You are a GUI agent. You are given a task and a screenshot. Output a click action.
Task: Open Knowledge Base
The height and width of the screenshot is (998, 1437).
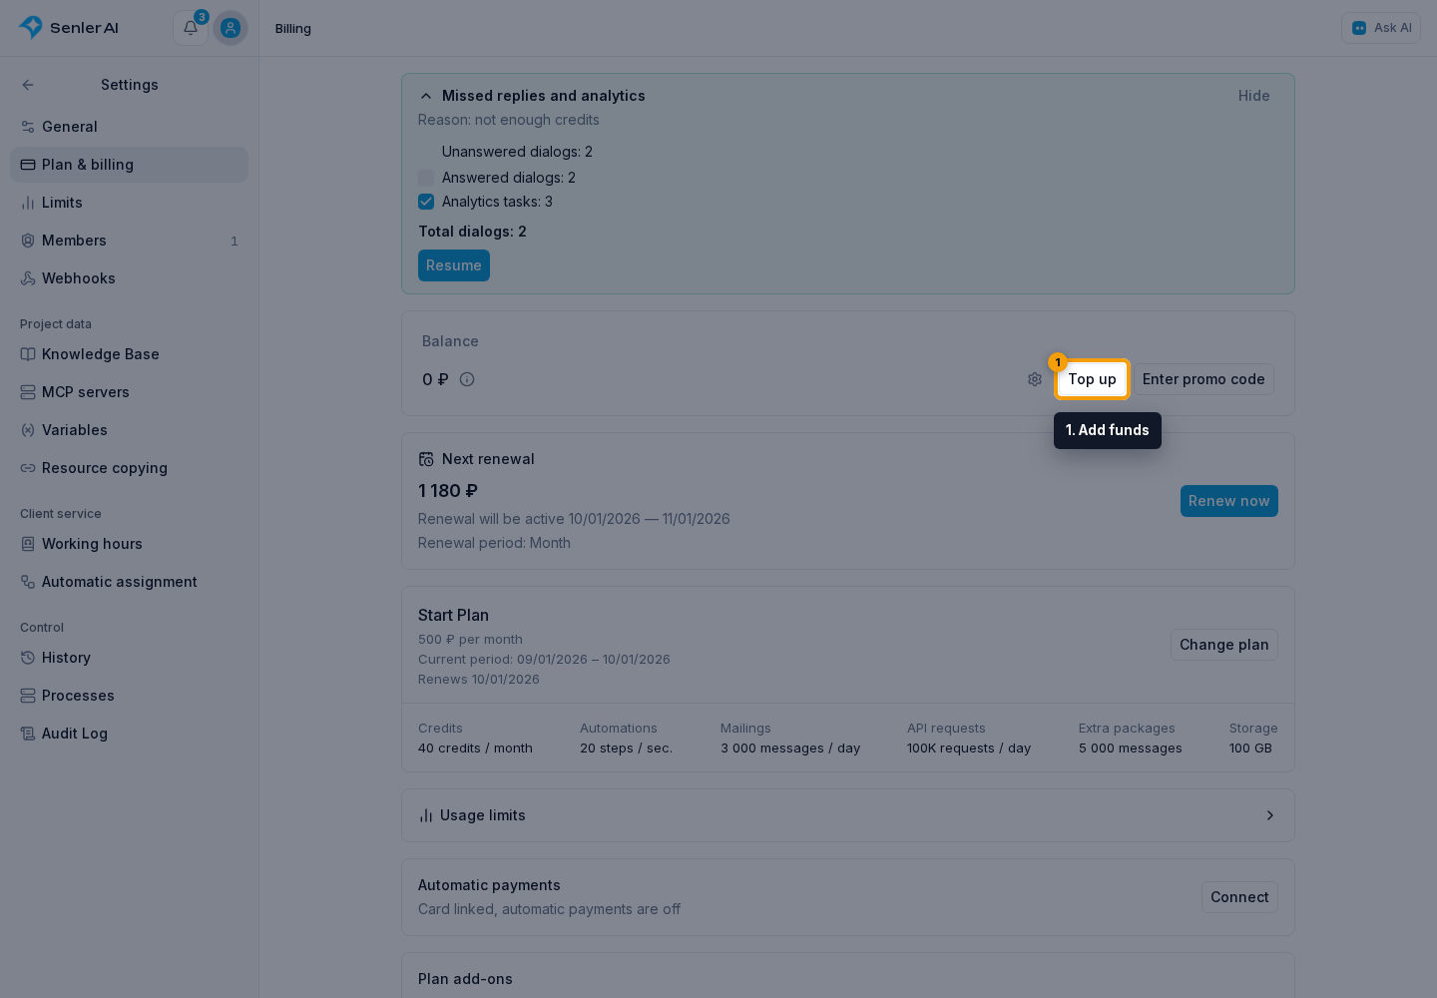pyautogui.click(x=129, y=354)
